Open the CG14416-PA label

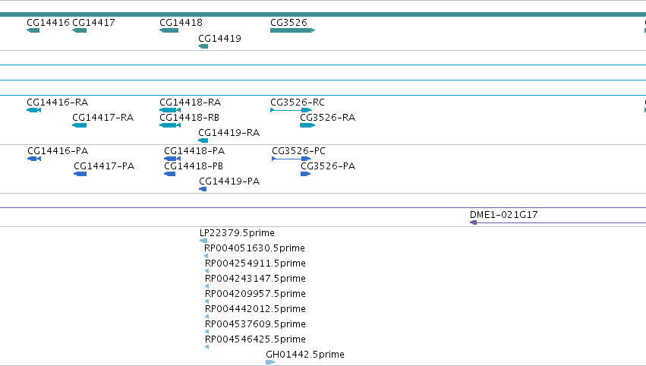(58, 151)
